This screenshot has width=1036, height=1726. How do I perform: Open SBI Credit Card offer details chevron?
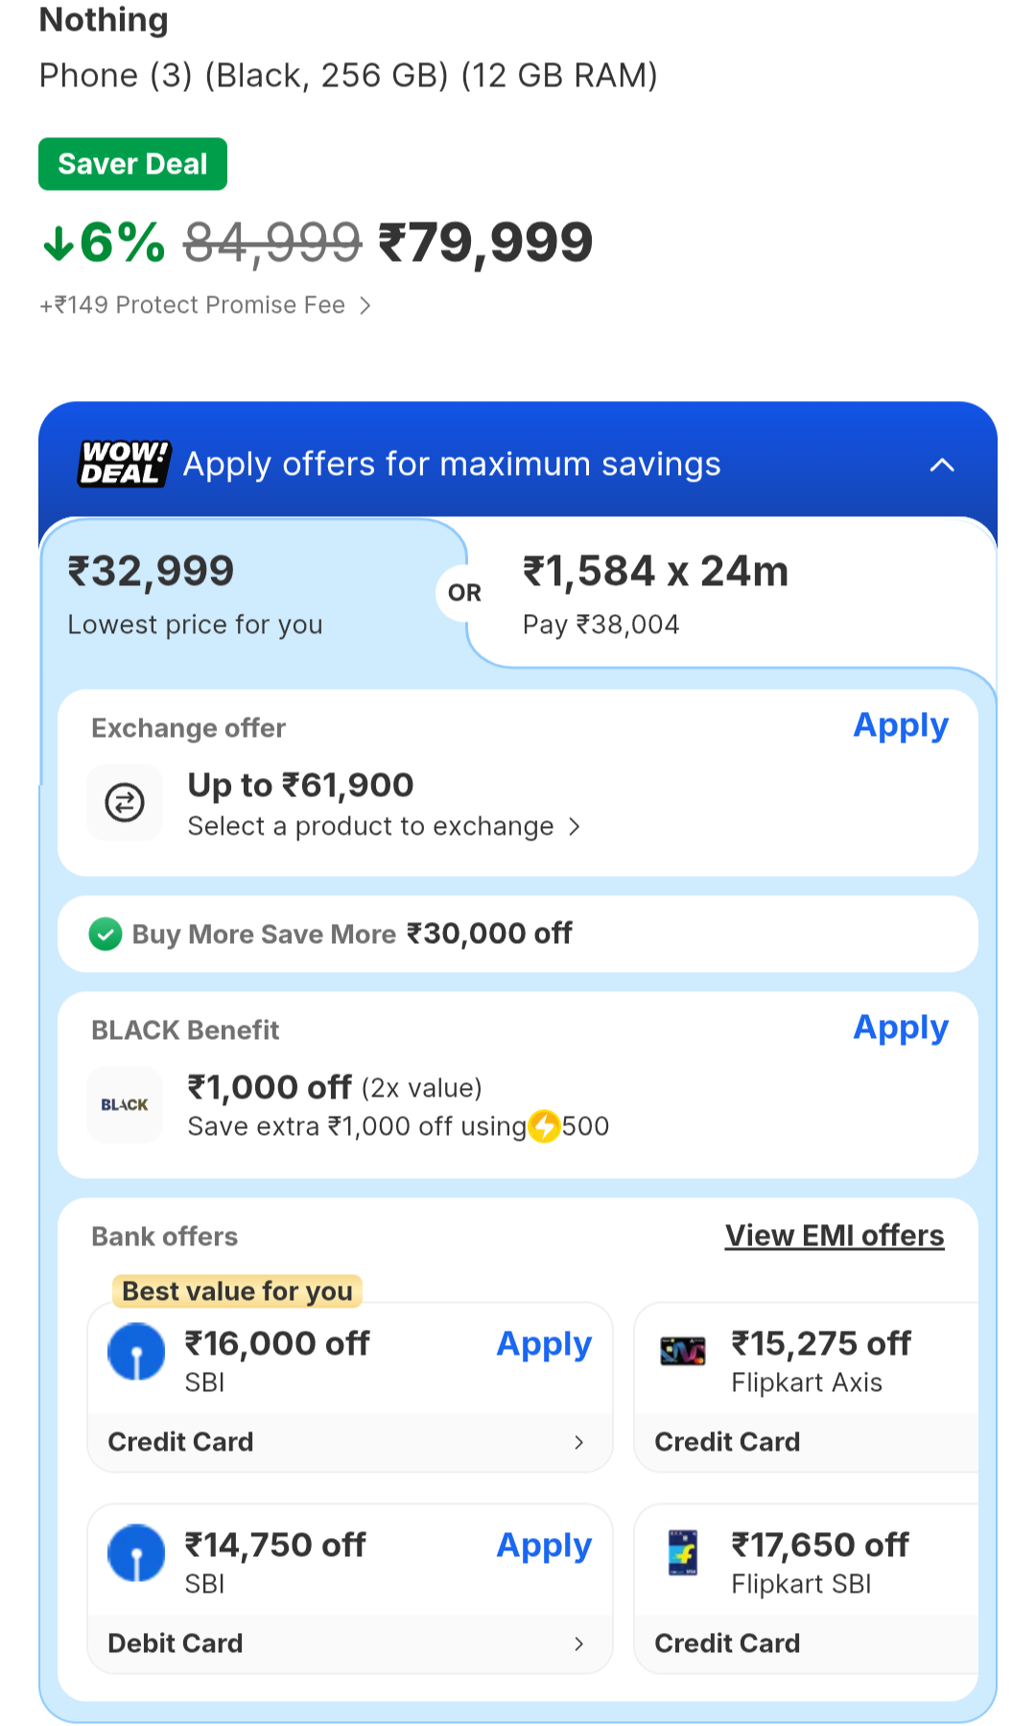click(578, 1442)
